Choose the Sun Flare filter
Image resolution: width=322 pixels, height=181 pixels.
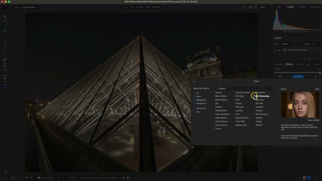point(259,103)
